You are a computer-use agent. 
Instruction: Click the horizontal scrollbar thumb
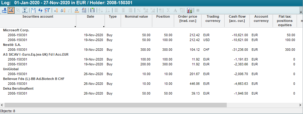[x=115, y=105]
